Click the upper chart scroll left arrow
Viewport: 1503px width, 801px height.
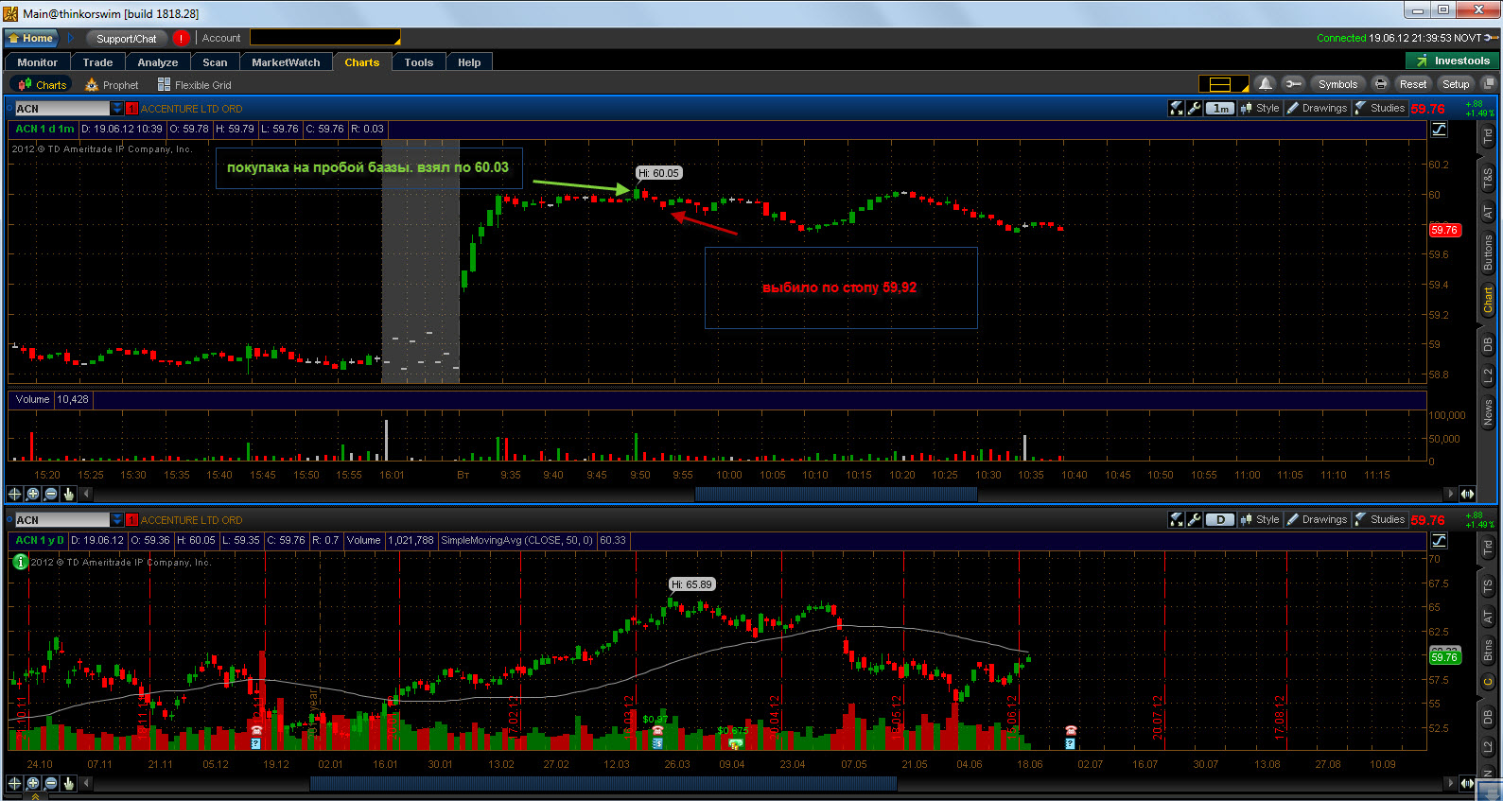point(86,494)
